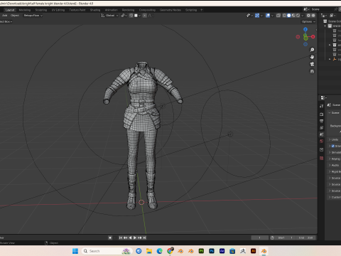Toggle proportional editing button in header
The width and height of the screenshot is (341, 256).
145,16
